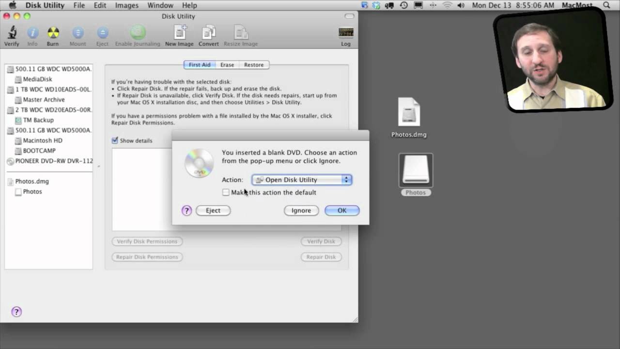Select the 2 TB WDC WD20EADS disk
The width and height of the screenshot is (620, 349).
point(48,110)
